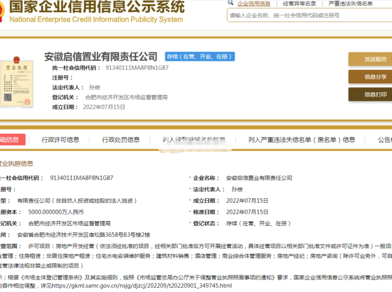
Task: Select the 经营异常名录 search category
Action: coord(299,4)
